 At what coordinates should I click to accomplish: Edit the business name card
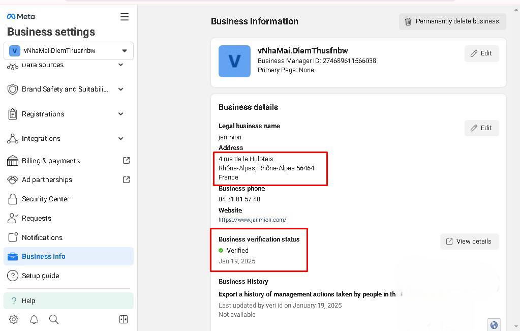click(x=481, y=53)
